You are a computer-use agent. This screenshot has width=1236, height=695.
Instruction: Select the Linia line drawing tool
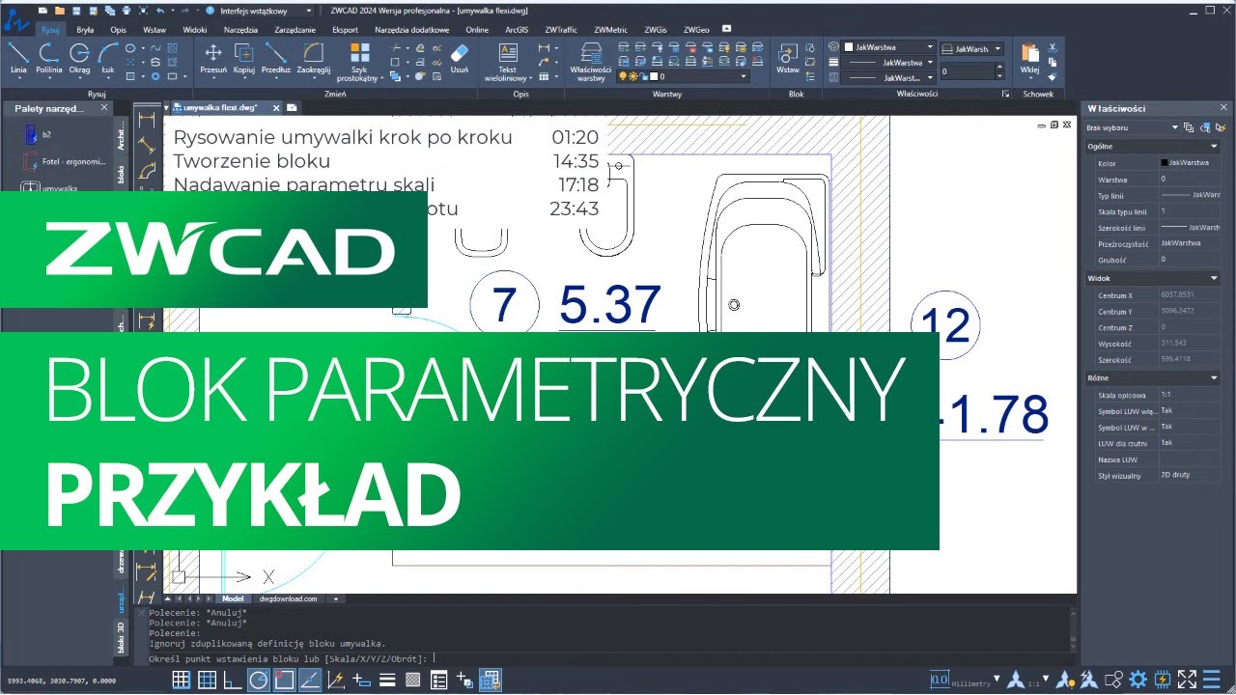[x=18, y=58]
